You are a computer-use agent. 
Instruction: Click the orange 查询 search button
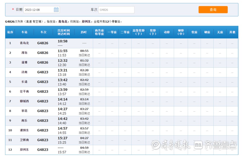[x=213, y=10]
